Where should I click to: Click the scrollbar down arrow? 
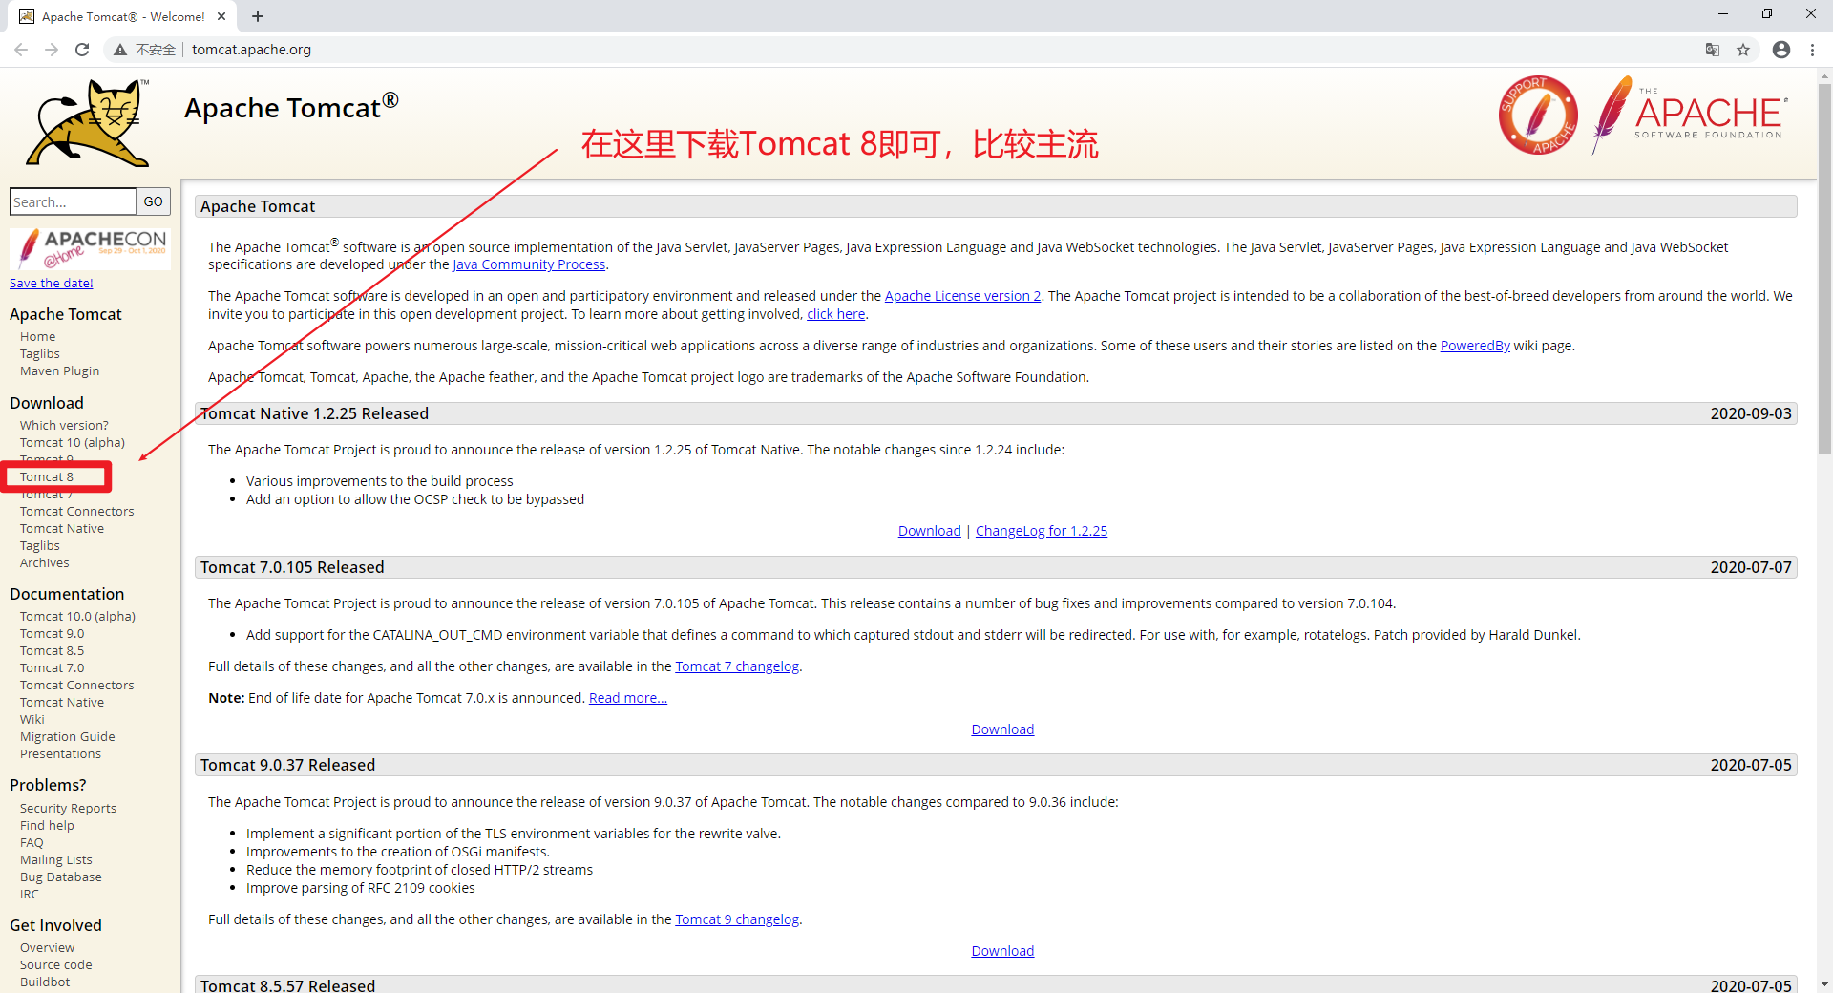coord(1824,984)
